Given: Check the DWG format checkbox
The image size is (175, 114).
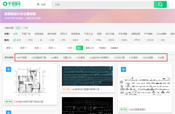Looking at the screenshot, I should coord(120,40).
